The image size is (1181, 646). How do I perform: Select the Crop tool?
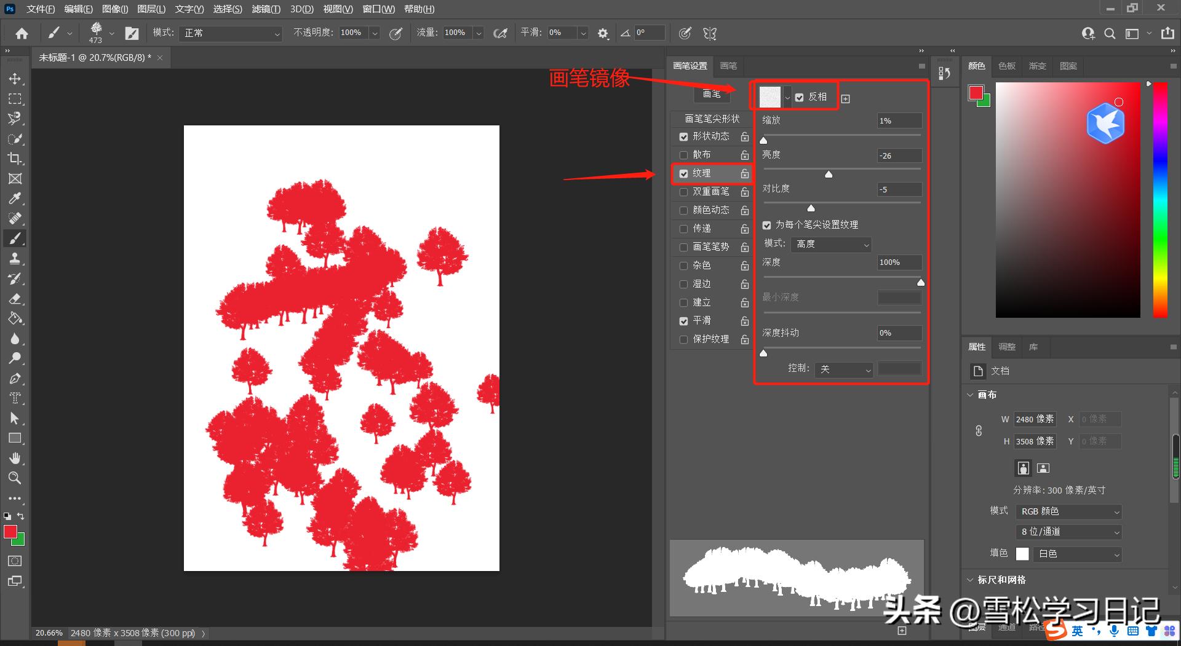click(15, 159)
